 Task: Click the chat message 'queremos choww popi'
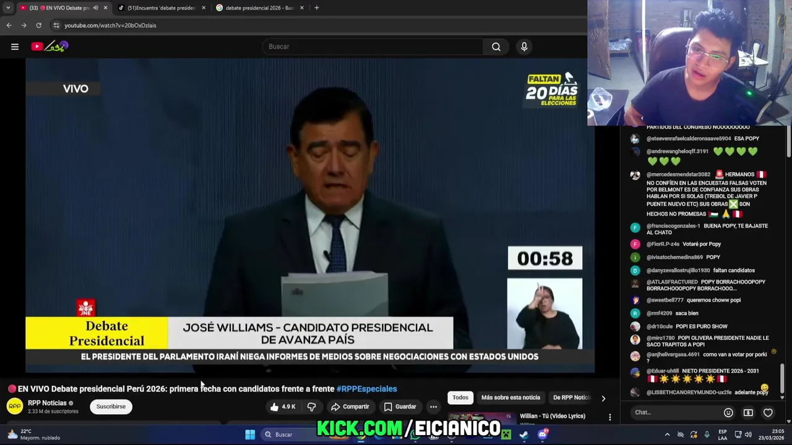tap(713, 300)
